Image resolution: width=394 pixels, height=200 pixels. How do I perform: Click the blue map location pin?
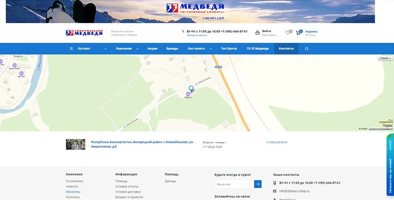click(191, 89)
